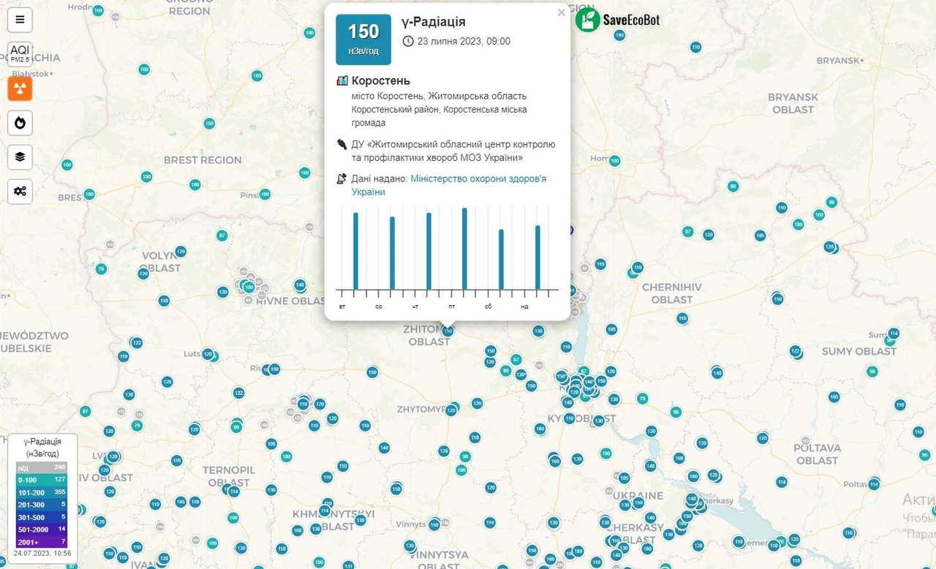Screen dimensions: 936x569
Task: Filter by 101-200 legend row
Action: click(x=42, y=492)
